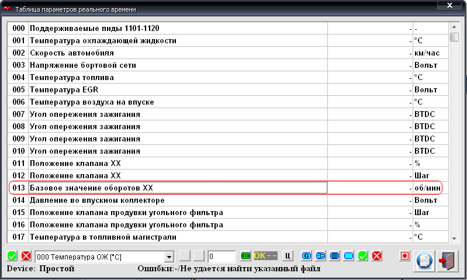The height and width of the screenshot is (280, 467).
Task: Click the dropdown arrow of the parameter combo box
Action: (x=169, y=257)
